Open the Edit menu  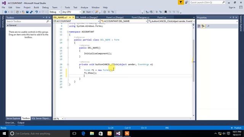(10, 8)
